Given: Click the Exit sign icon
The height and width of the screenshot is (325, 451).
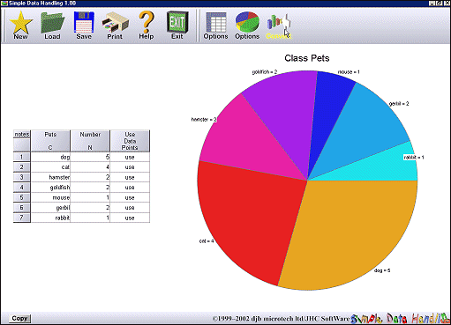Looking at the screenshot, I should tap(177, 26).
